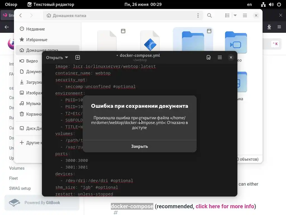
Task: Click the '3000:3000' port line
Action: [77, 160]
